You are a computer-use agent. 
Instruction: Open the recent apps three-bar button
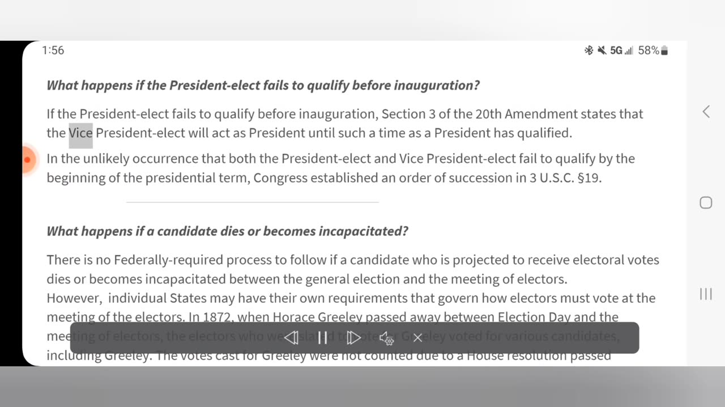(x=706, y=293)
